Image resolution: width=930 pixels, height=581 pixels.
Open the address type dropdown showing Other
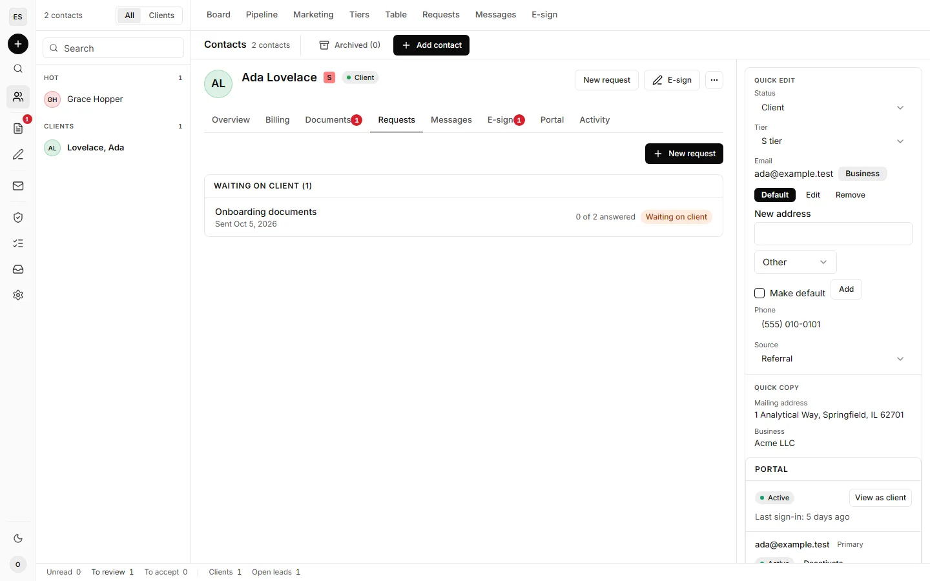point(796,262)
